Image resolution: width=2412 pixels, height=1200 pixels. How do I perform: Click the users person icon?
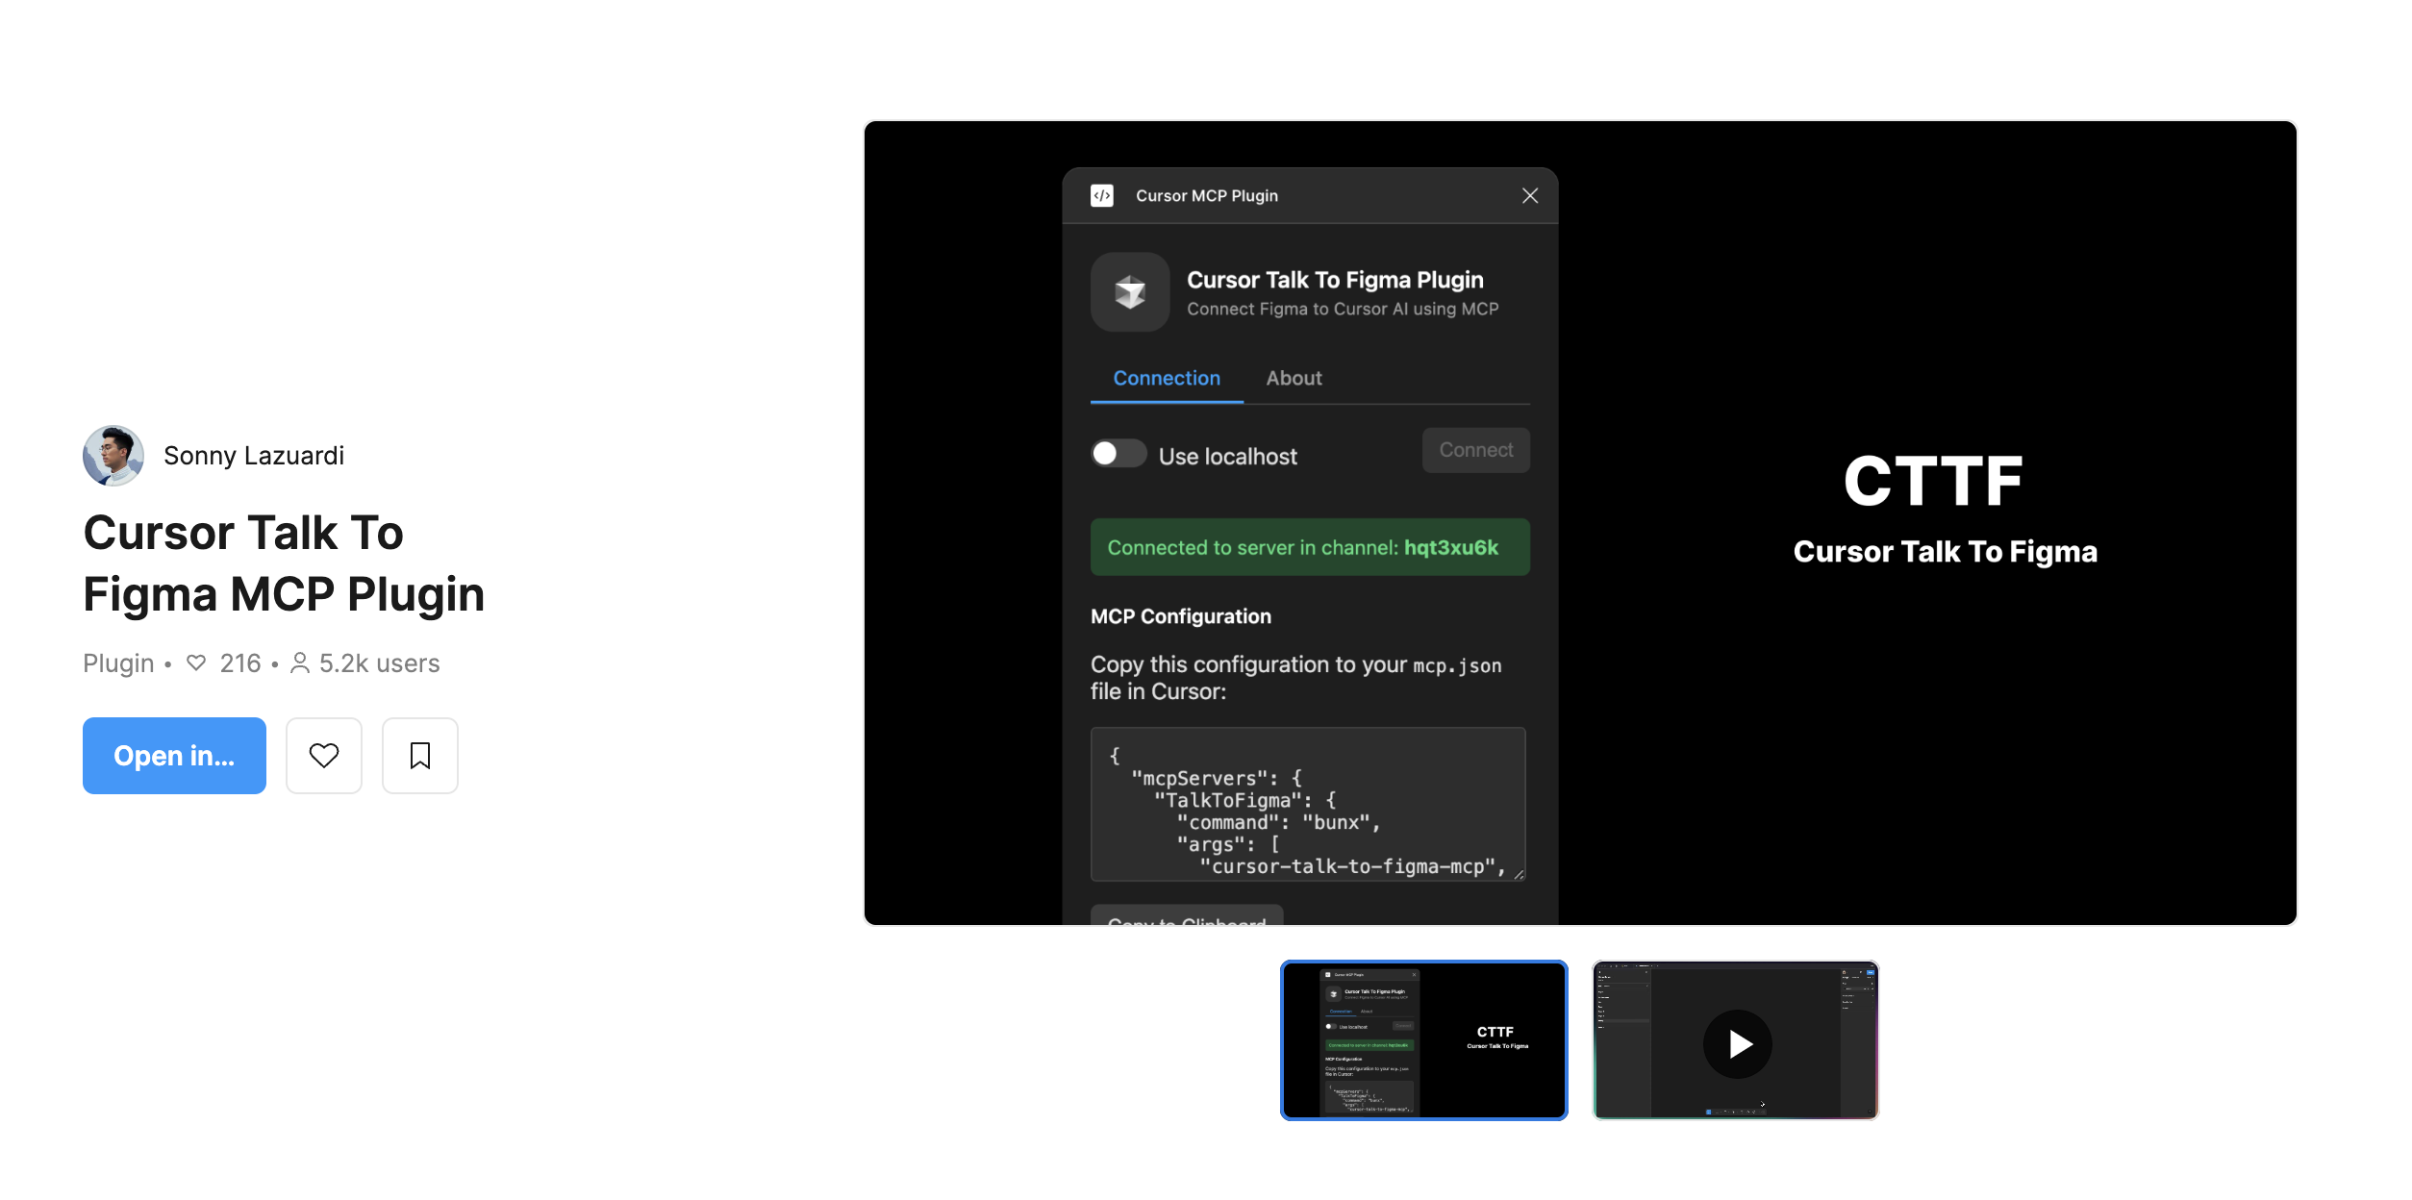(x=300, y=663)
